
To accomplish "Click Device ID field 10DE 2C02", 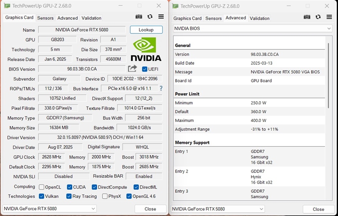I will (x=135, y=79).
